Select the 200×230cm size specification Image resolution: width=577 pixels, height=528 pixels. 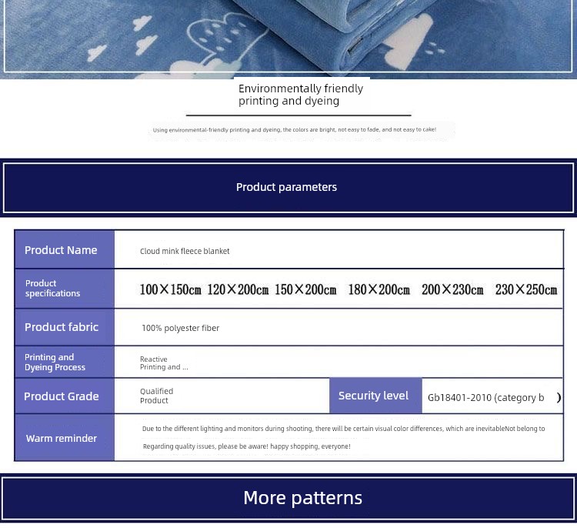point(452,290)
